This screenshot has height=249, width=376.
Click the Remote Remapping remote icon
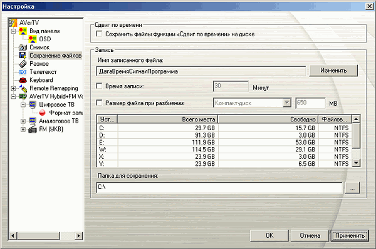[x=23, y=88]
